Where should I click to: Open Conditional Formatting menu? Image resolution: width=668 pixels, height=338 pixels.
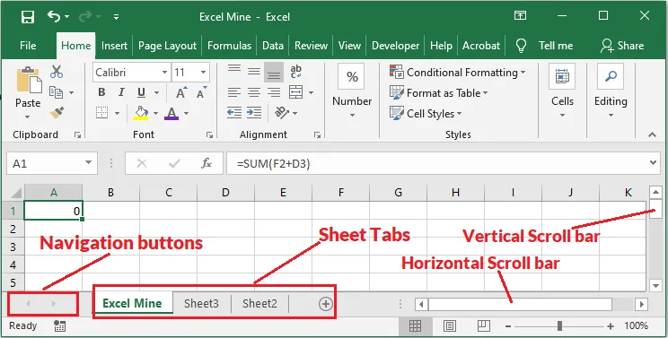pos(458,73)
